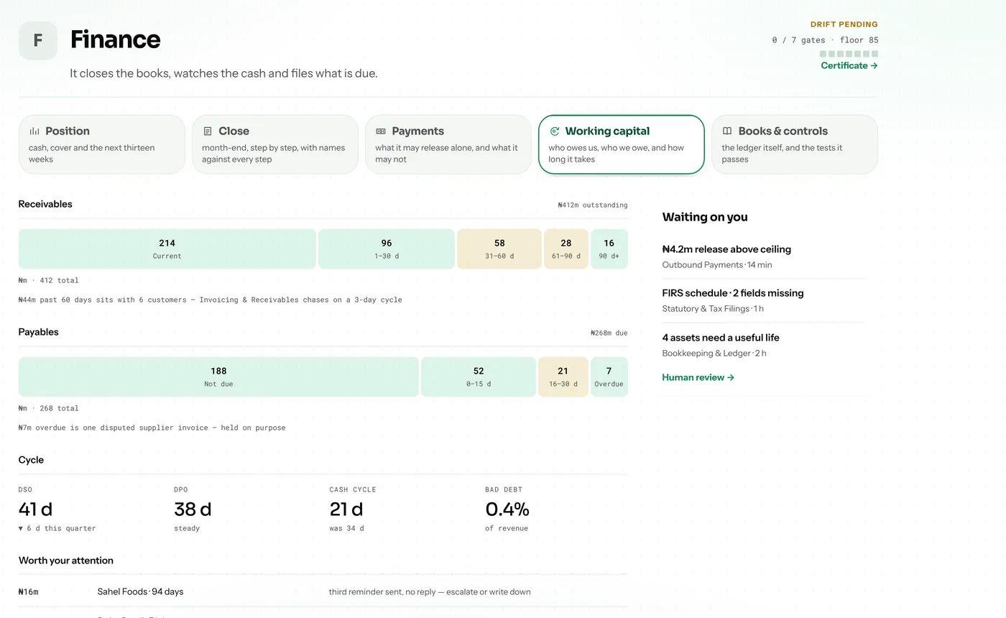Click the Working capital cycle icon
The width and height of the screenshot is (1006, 618).
pos(554,132)
